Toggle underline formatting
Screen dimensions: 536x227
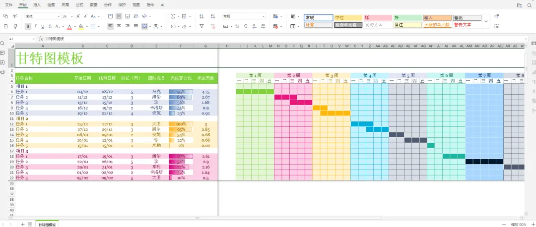coord(43,26)
